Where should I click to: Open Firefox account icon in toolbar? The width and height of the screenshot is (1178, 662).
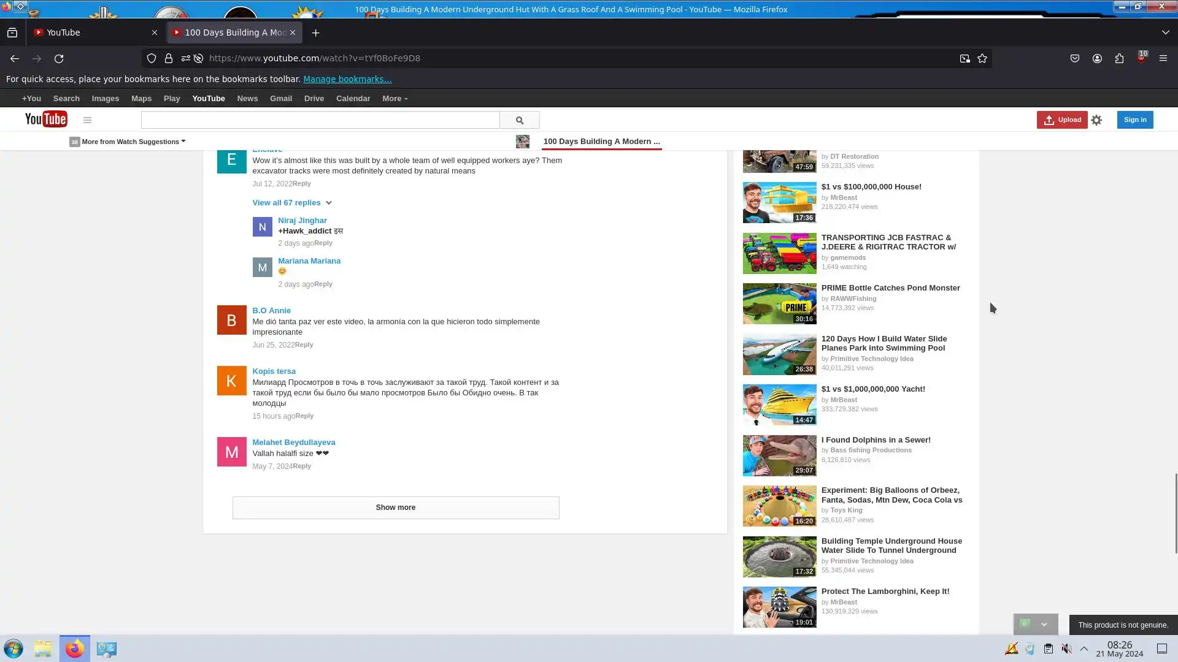(x=1097, y=58)
